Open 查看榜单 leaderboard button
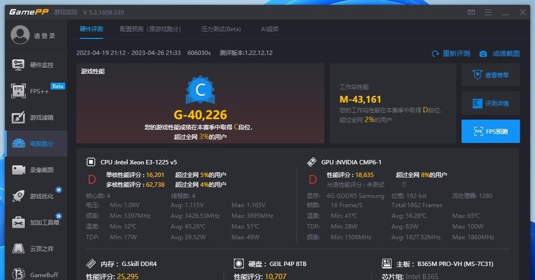The height and width of the screenshot is (280, 535). coord(490,75)
